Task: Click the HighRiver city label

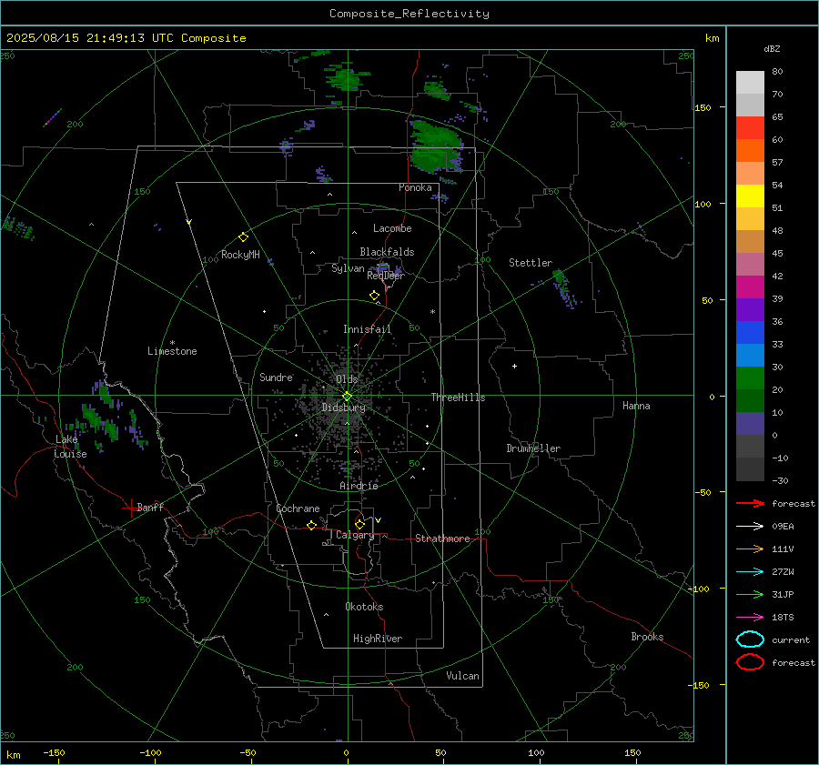Action: (x=378, y=639)
